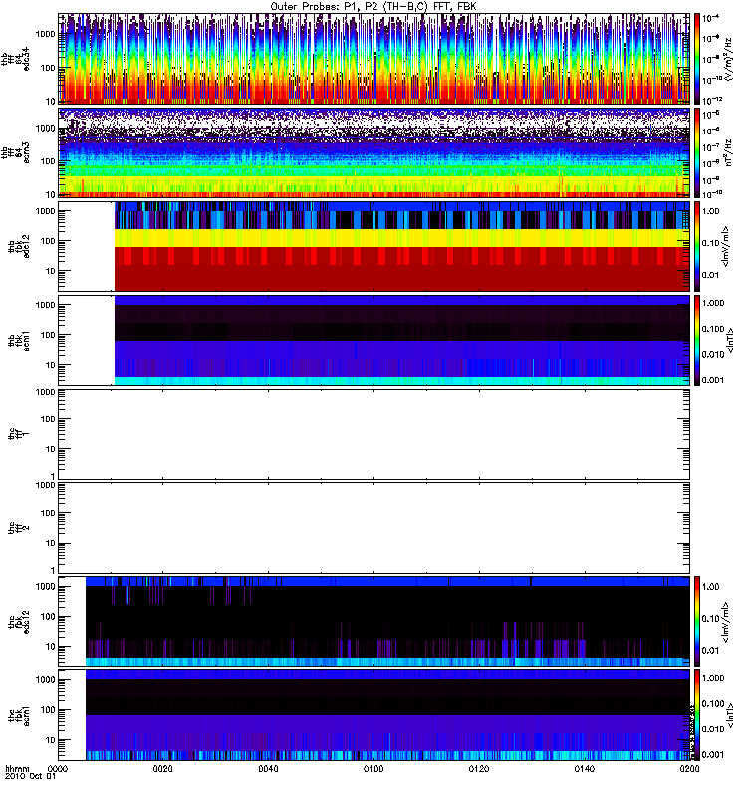Click the "1" tick label on thc fff 1
This screenshot has height=797, width=747.
(x=53, y=476)
